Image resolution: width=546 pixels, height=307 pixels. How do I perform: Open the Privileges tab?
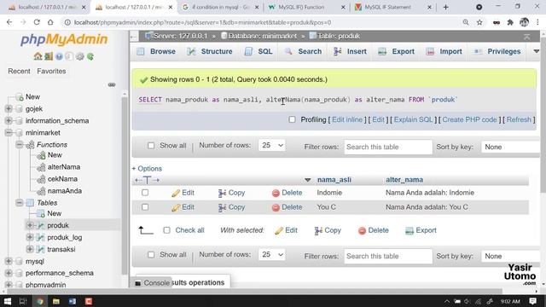(497, 51)
